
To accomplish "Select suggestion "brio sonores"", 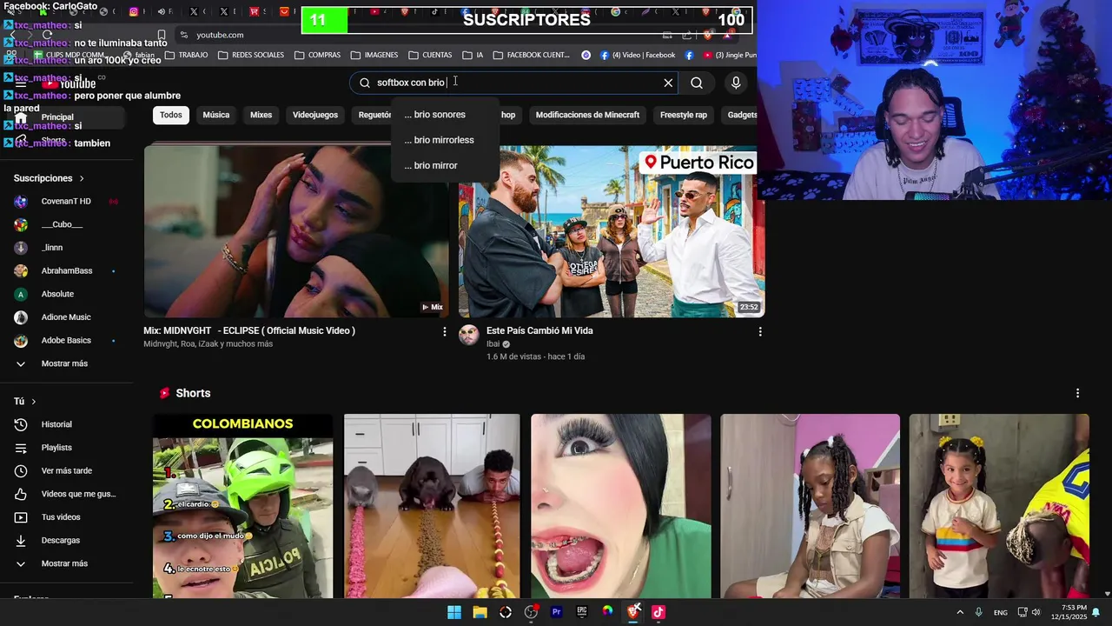I will [x=445, y=115].
